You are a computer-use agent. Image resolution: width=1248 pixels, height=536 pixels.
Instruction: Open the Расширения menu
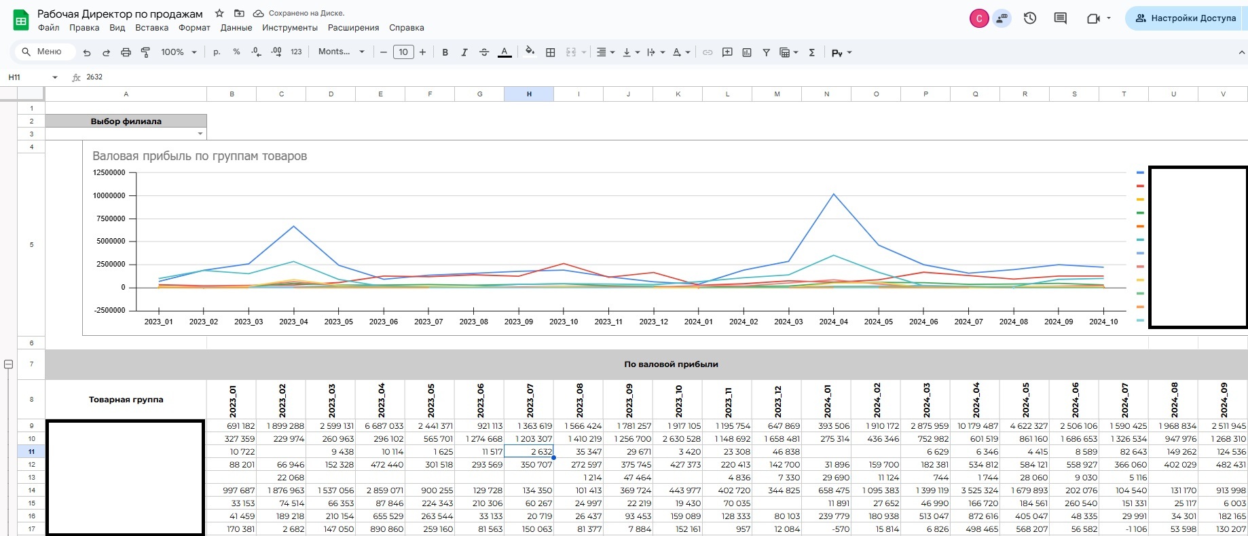coord(353,28)
